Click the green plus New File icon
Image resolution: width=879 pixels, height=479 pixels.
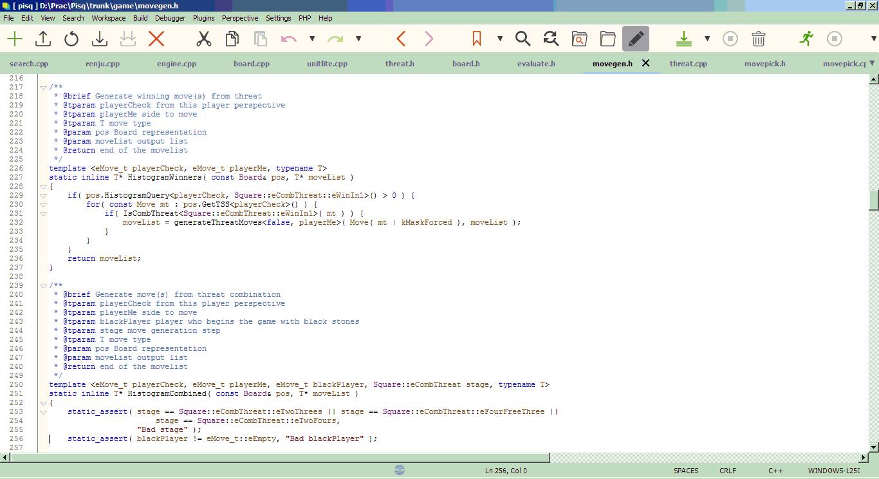(15, 39)
